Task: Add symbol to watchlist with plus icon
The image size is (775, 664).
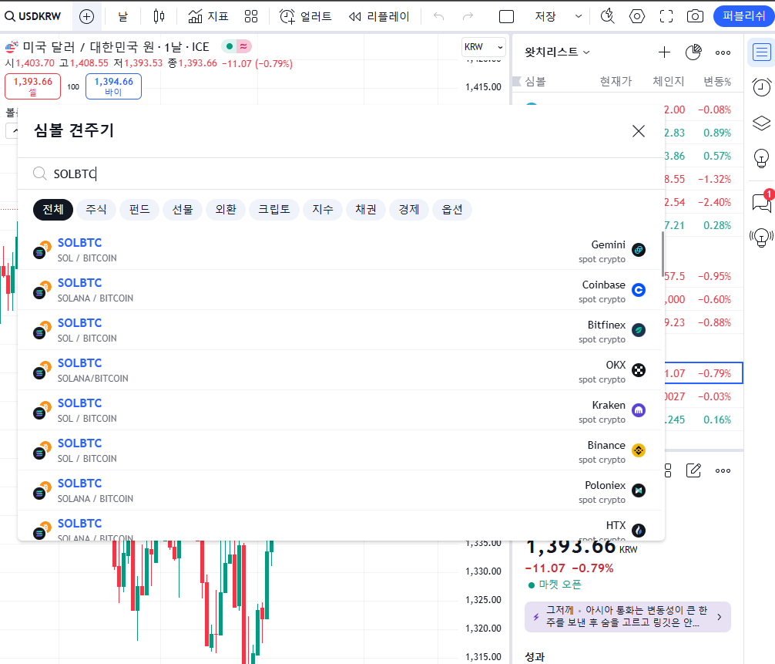Action: [x=664, y=52]
